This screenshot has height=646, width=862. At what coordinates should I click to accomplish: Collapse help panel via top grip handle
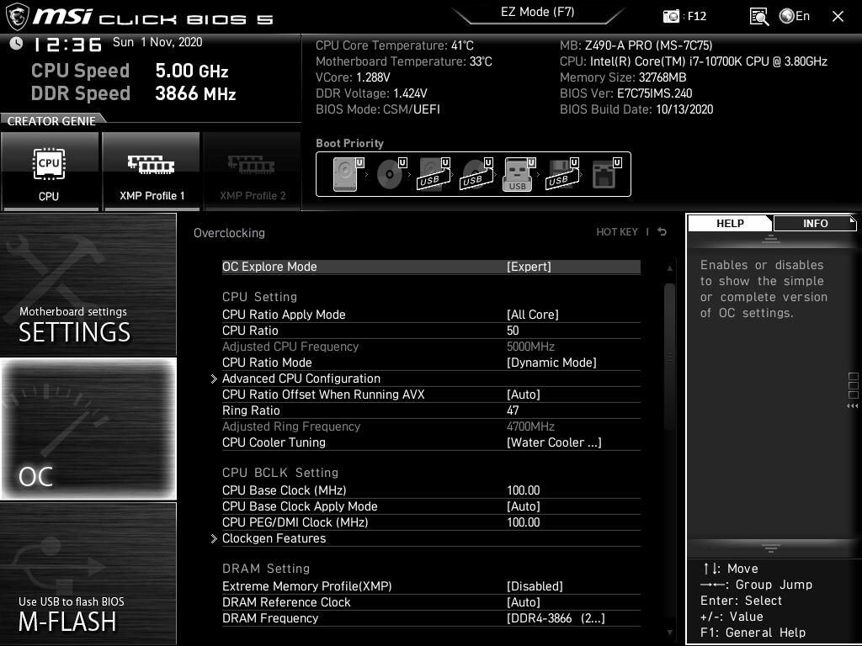coord(771,238)
